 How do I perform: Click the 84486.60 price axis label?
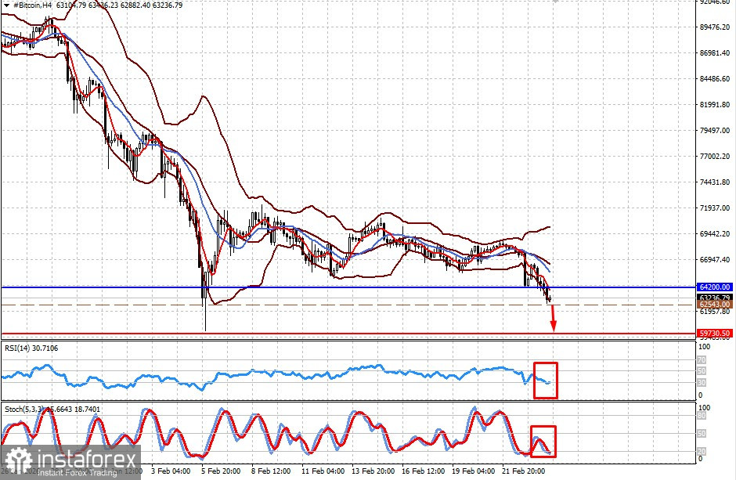[714, 79]
